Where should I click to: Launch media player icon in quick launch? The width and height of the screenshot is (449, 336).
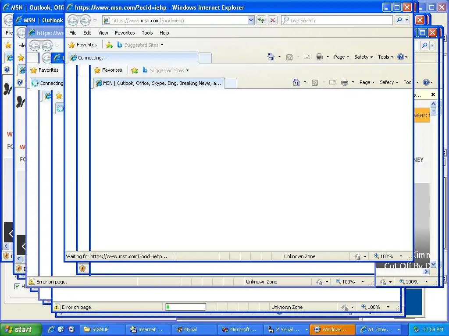71,329
